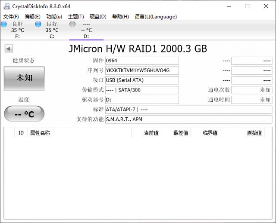Click the 健康状态 label
Viewport: 276px width, 223px height.
pyautogui.click(x=24, y=61)
